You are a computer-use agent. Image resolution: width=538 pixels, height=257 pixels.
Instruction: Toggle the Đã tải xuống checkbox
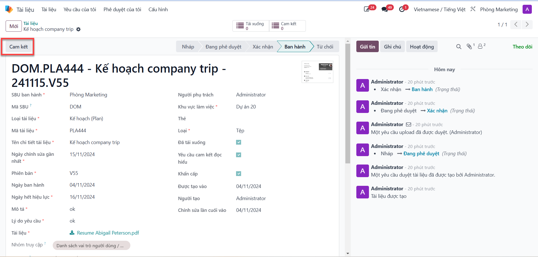[x=239, y=142]
